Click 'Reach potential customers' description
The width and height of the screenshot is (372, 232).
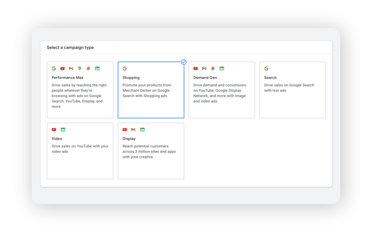point(149,152)
